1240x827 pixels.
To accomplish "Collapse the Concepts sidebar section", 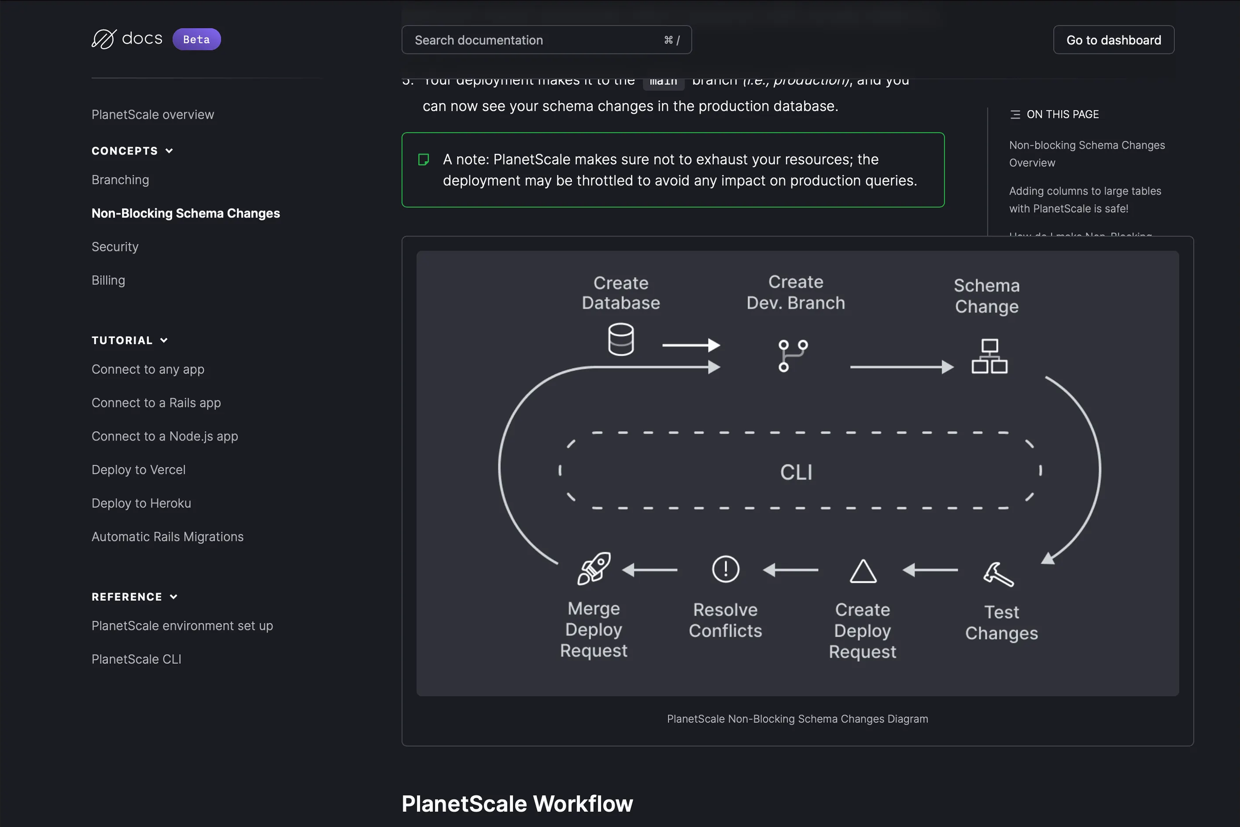I will coord(169,151).
